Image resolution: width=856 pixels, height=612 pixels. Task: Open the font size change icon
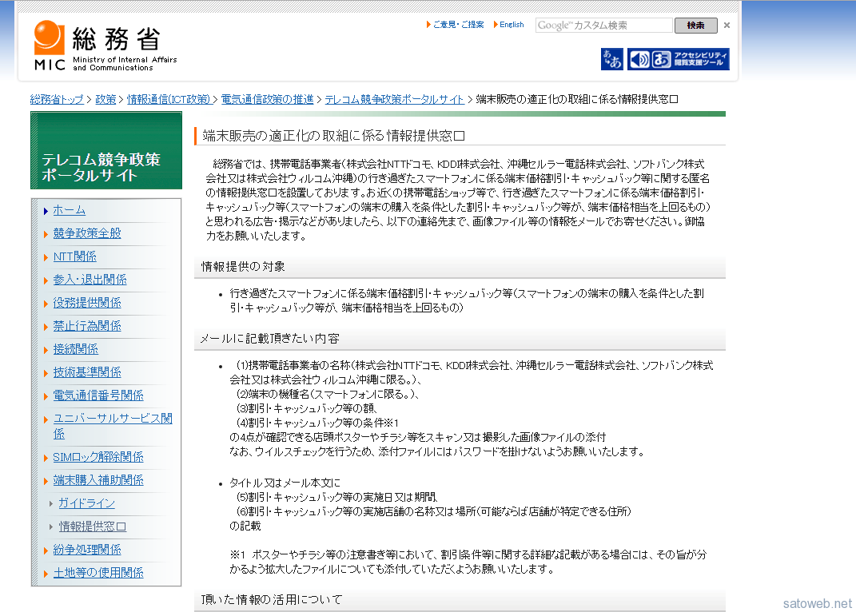tap(611, 59)
